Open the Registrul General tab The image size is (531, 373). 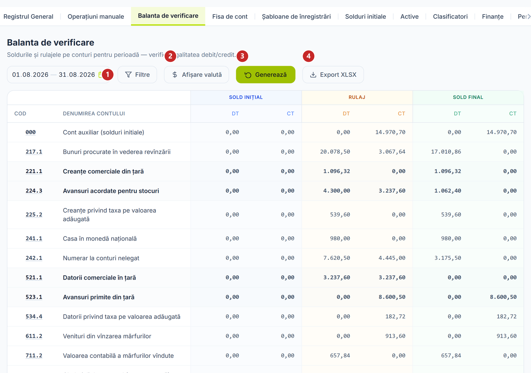coord(28,17)
